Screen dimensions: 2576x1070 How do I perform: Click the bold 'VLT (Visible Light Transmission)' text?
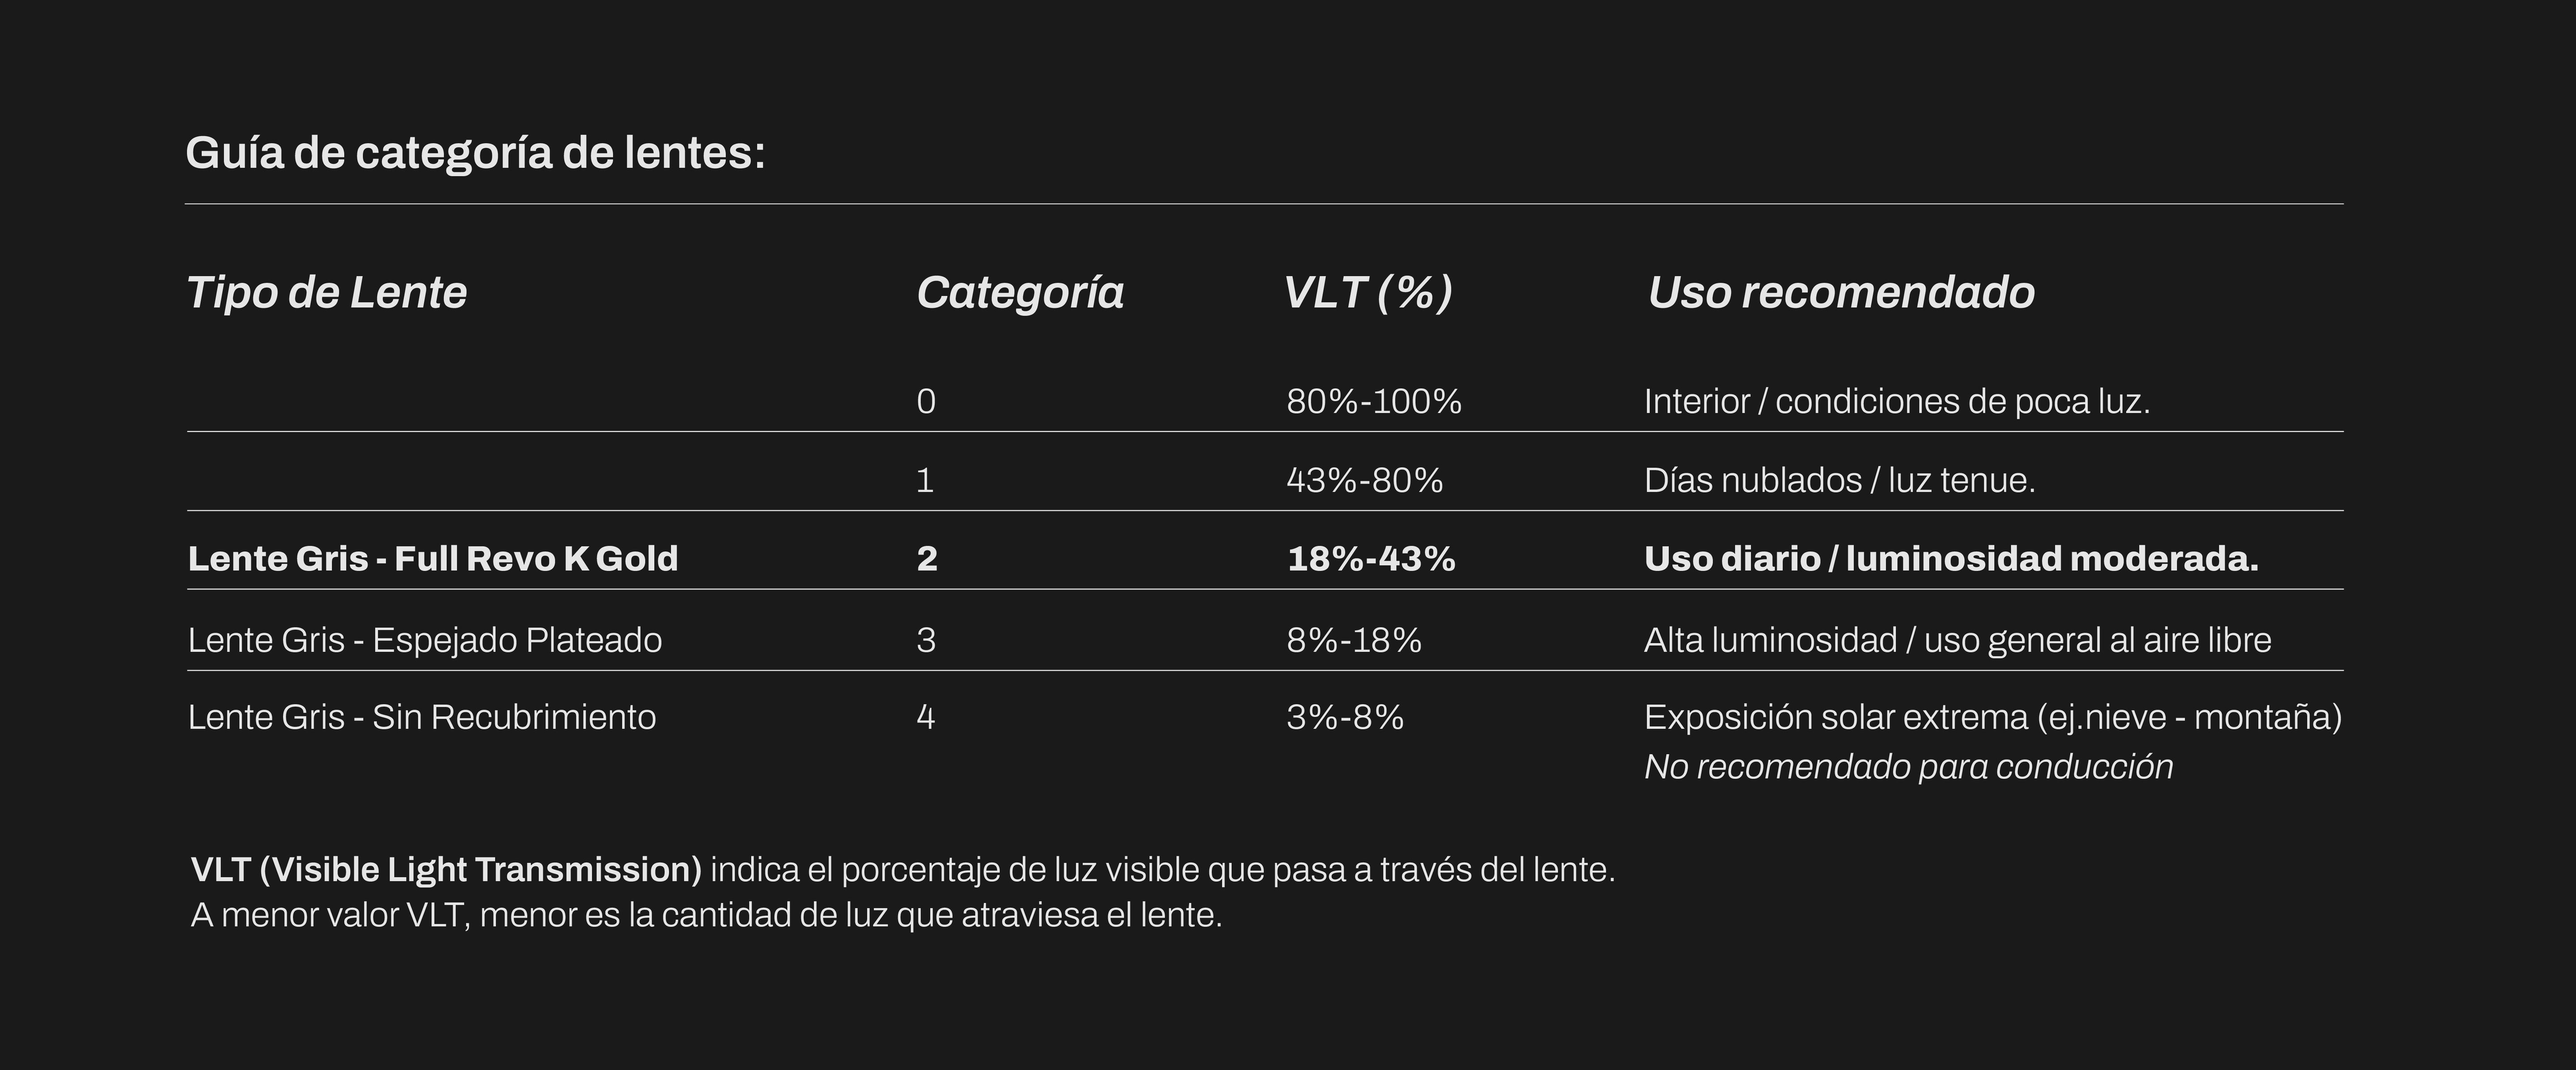[446, 869]
